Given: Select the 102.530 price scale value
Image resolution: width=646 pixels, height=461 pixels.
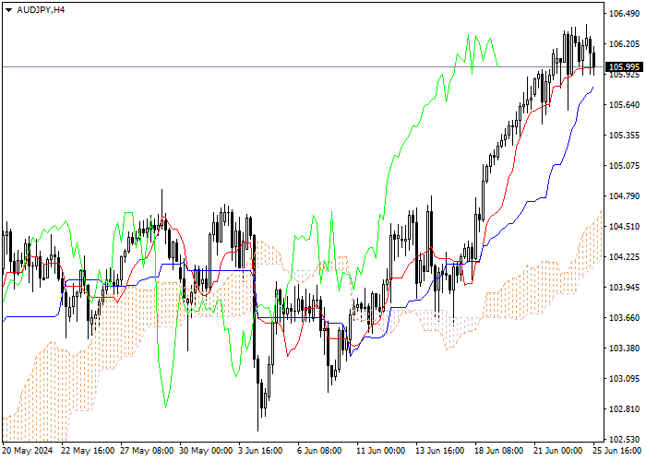Looking at the screenshot, I should [x=624, y=439].
